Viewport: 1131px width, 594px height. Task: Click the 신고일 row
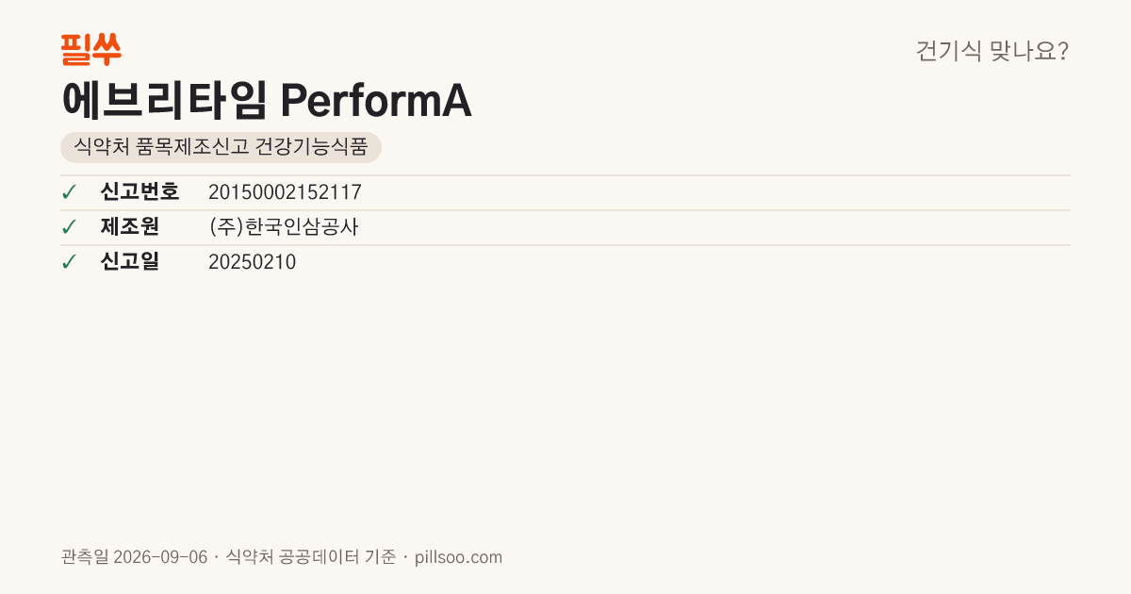pyautogui.click(x=565, y=262)
